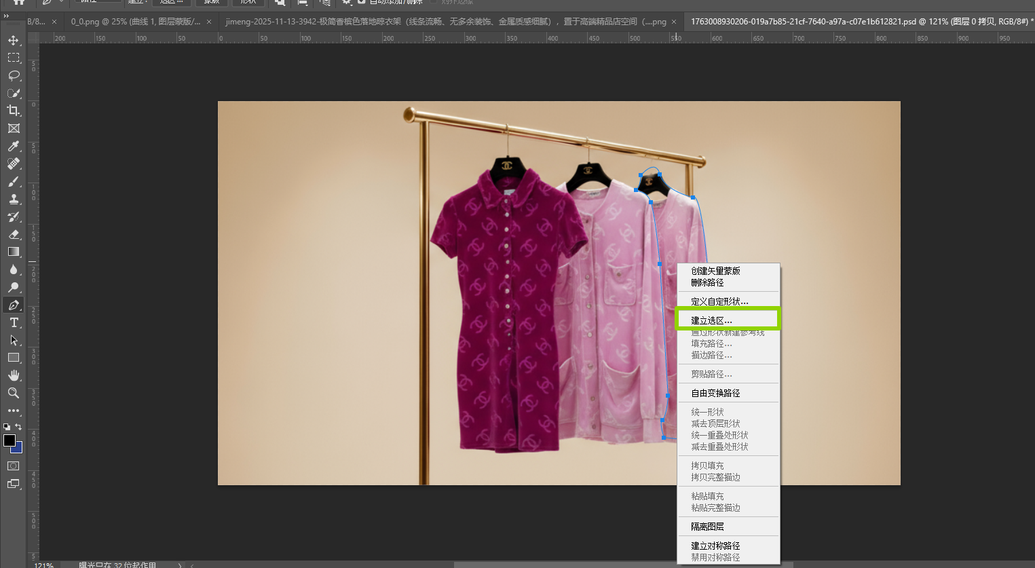The image size is (1035, 568).
Task: Open the black foreground color swatch
Action: [9, 440]
